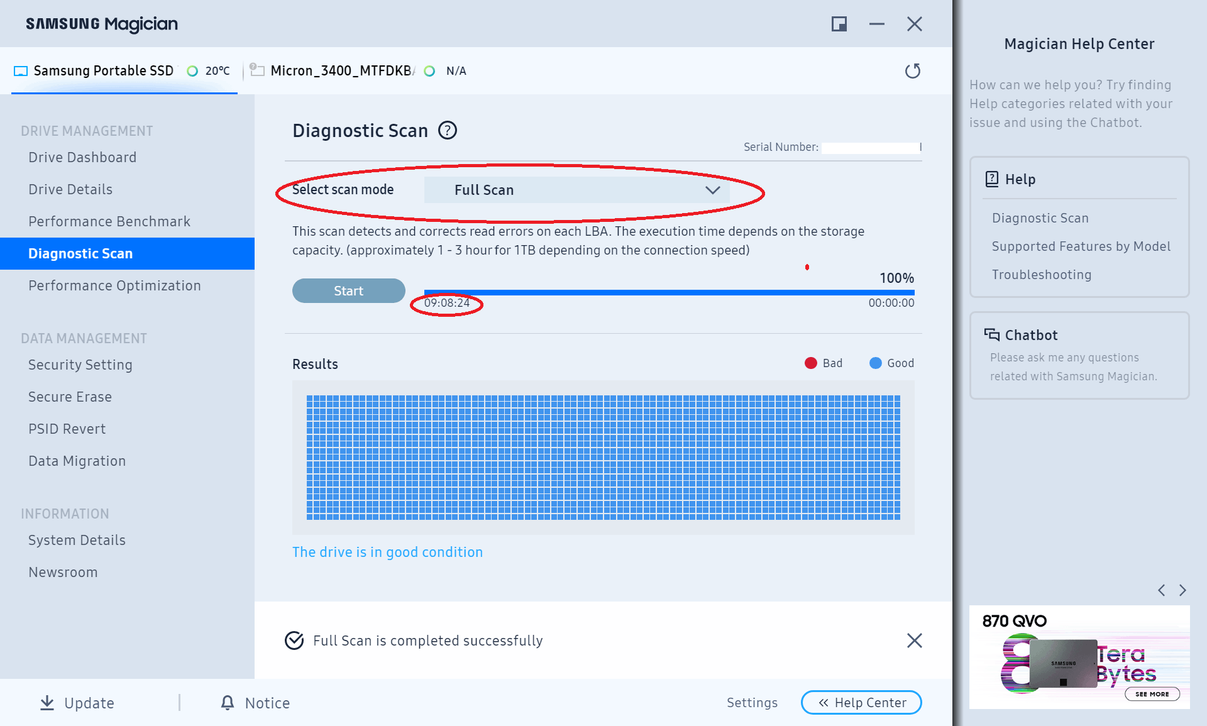Image resolution: width=1207 pixels, height=726 pixels.
Task: Dismiss the scan completed notification
Action: 914,641
